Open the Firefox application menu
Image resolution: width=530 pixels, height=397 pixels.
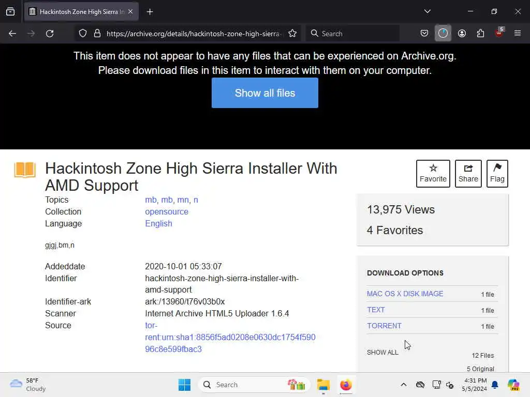518,34
